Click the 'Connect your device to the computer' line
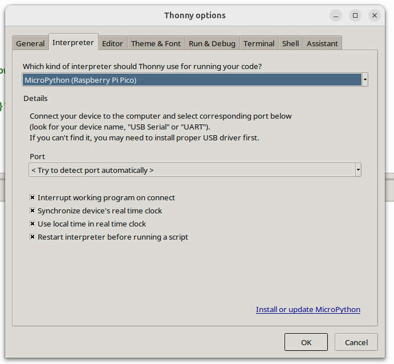The height and width of the screenshot is (364, 394). coord(161,116)
